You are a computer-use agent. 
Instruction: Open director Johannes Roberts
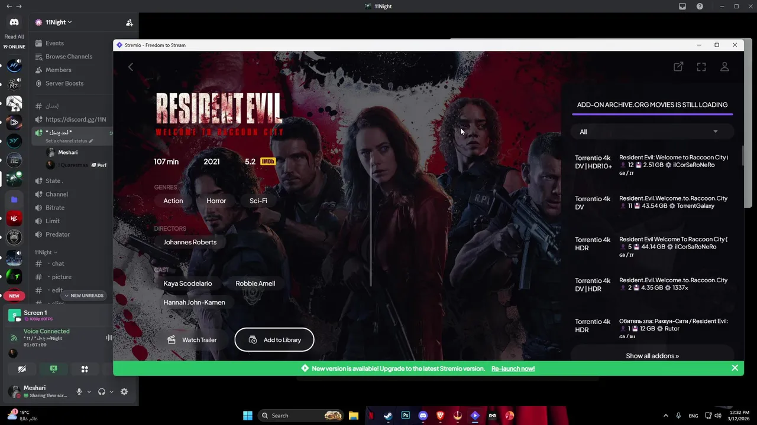pyautogui.click(x=190, y=242)
